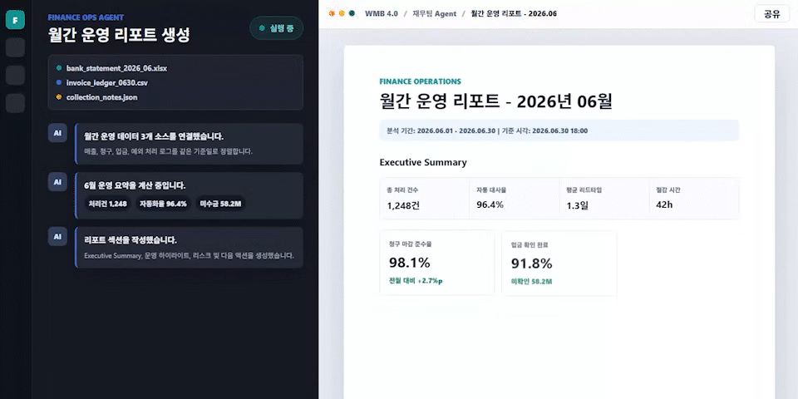
Task: Click the Executive Summary, 운영 하이라이트 subtext
Action: click(189, 255)
